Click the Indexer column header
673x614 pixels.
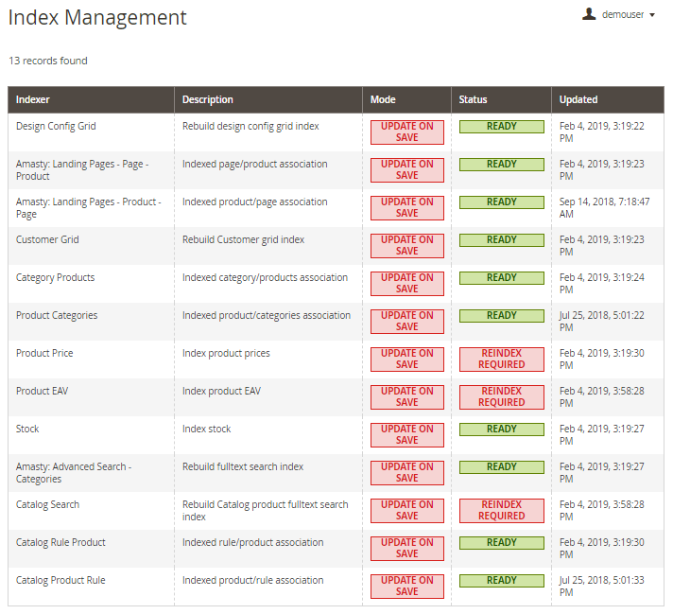[33, 99]
